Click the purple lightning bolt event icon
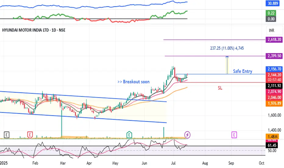Image resolution: width=284 pixels, height=168 pixels. point(187,135)
